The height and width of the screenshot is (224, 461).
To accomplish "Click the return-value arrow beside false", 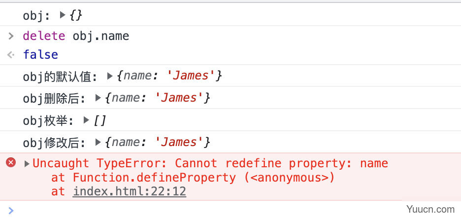I will (11, 55).
